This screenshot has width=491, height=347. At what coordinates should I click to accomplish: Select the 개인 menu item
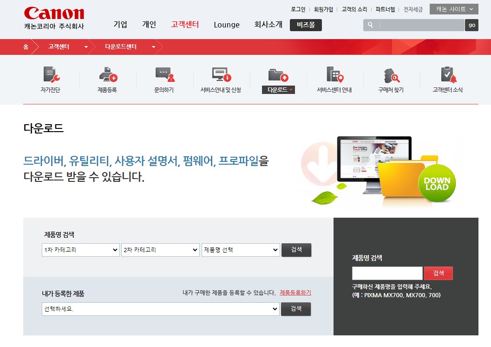(149, 25)
